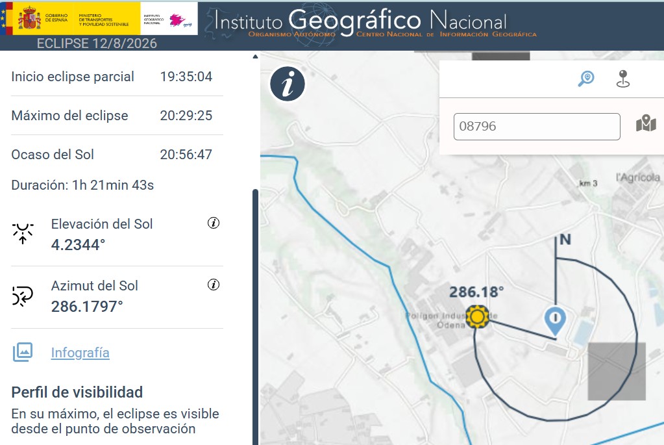Click the Inicio eclipse parcial label
Screen dimensions: 664x445
click(73, 77)
